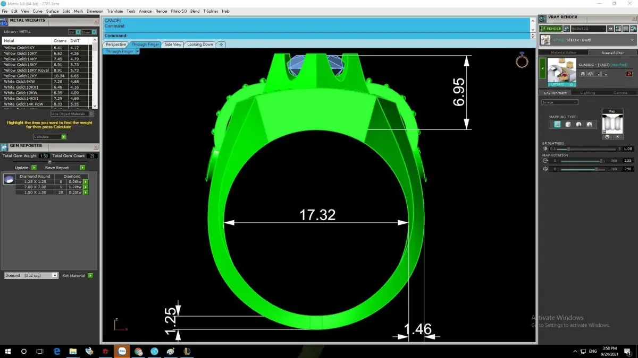Viewport: 638px width, 358px height.
Task: Click the Calculate button in Metal Weights
Action: coord(49,137)
